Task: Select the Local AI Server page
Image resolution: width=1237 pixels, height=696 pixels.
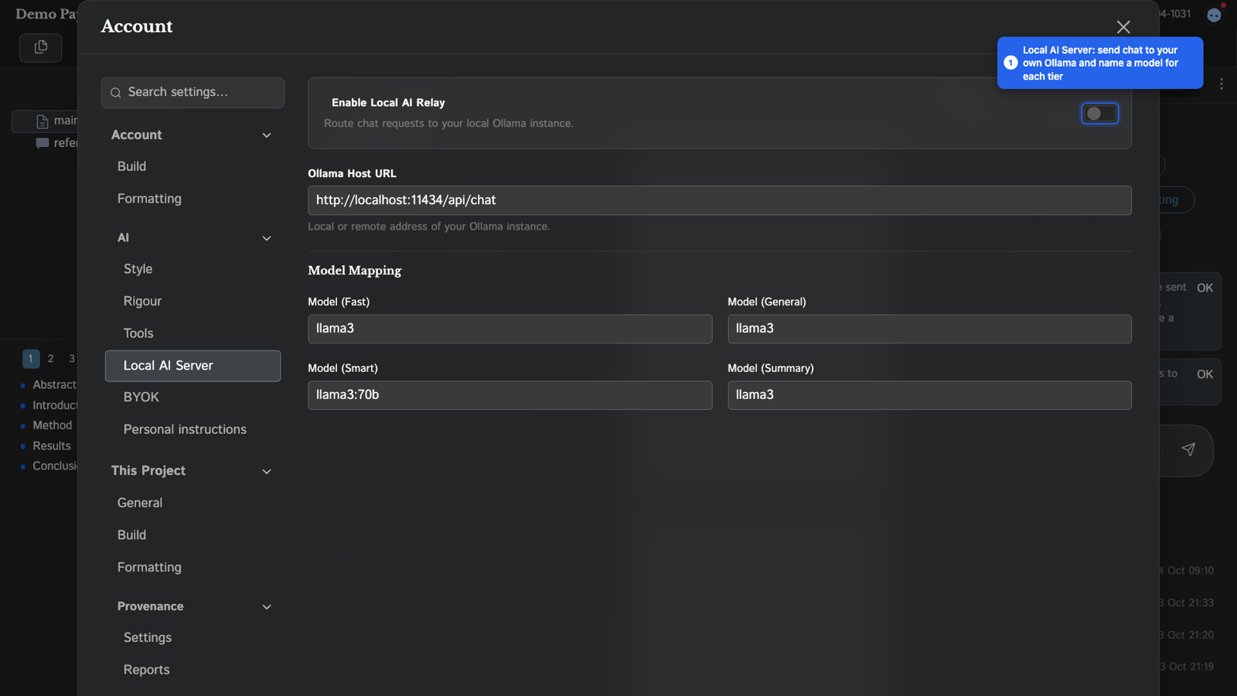Action: (193, 366)
